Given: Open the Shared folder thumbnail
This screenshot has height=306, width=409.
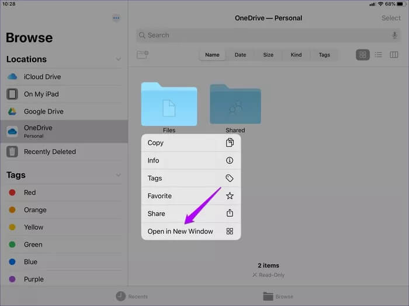Looking at the screenshot, I should 235,104.
